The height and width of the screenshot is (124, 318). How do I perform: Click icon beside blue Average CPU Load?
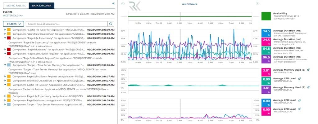tap(299, 100)
